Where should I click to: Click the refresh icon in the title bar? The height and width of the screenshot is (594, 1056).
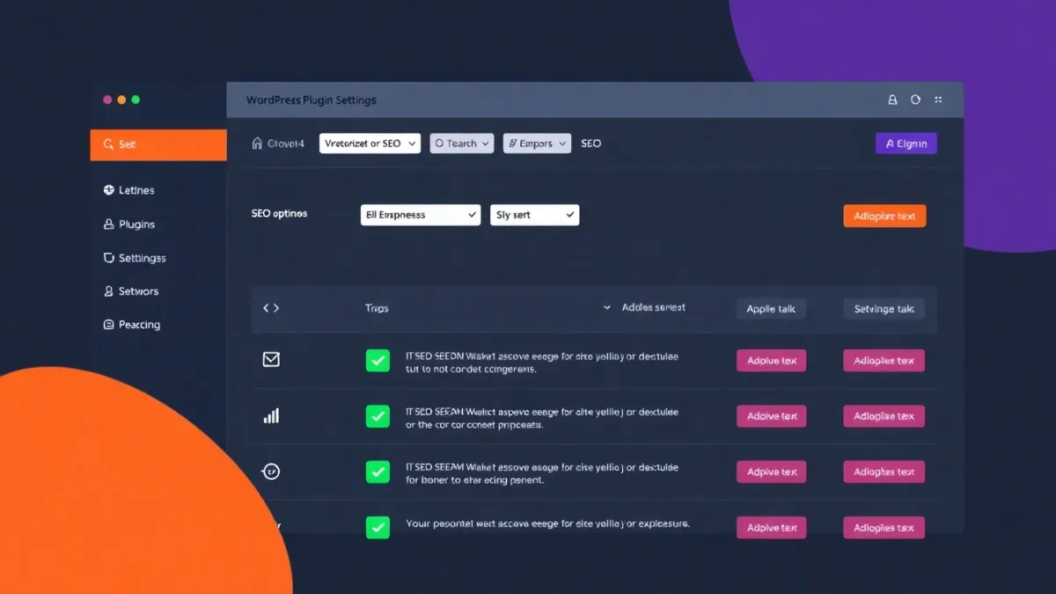915,99
